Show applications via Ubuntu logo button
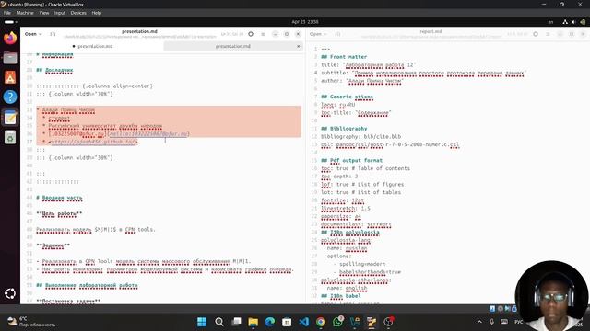Image resolution: width=590 pixels, height=331 pixels. point(10,293)
